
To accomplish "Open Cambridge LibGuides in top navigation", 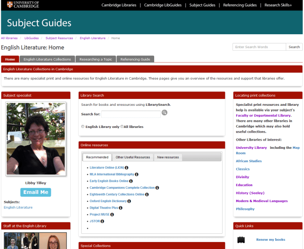I will pos(163,5).
